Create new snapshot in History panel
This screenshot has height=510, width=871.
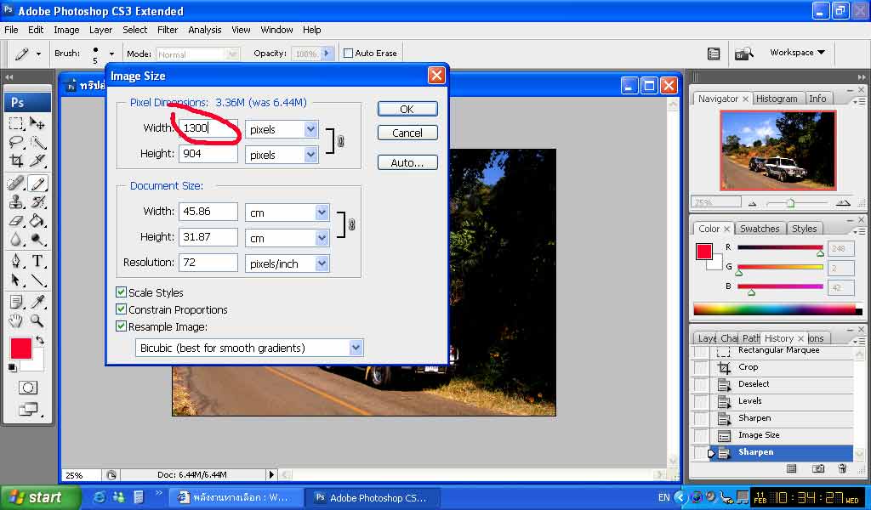(817, 468)
